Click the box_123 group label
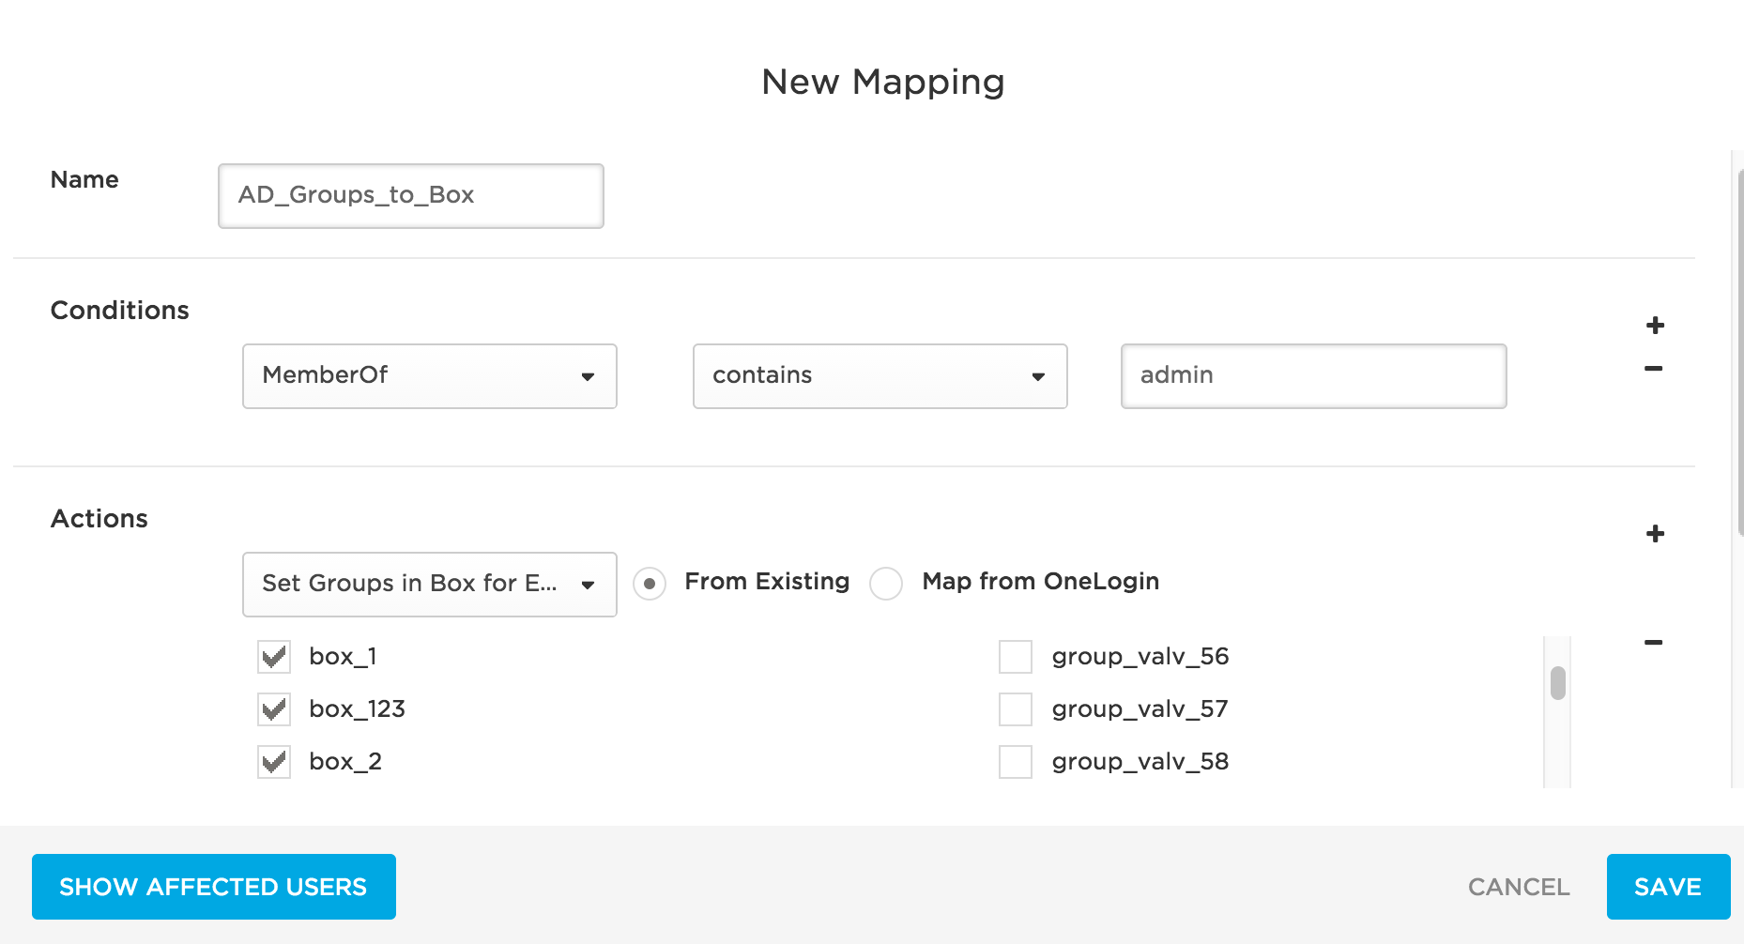Image resolution: width=1744 pixels, height=944 pixels. click(x=358, y=709)
